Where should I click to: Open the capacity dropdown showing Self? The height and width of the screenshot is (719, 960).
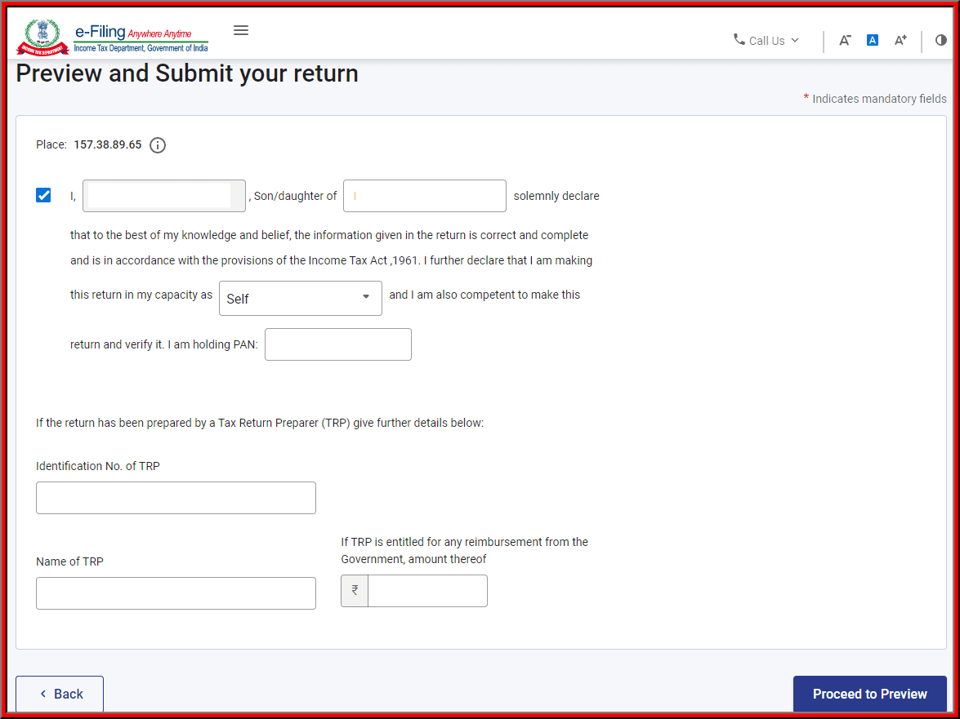coord(300,298)
